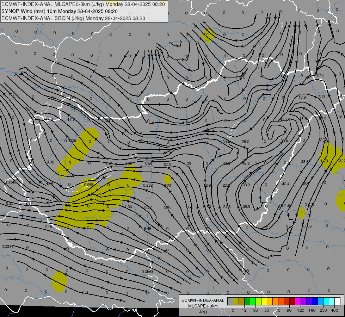Select the magenta legend color swatch
Image resolution: width=345 pixels, height=317 pixels.
[298, 302]
